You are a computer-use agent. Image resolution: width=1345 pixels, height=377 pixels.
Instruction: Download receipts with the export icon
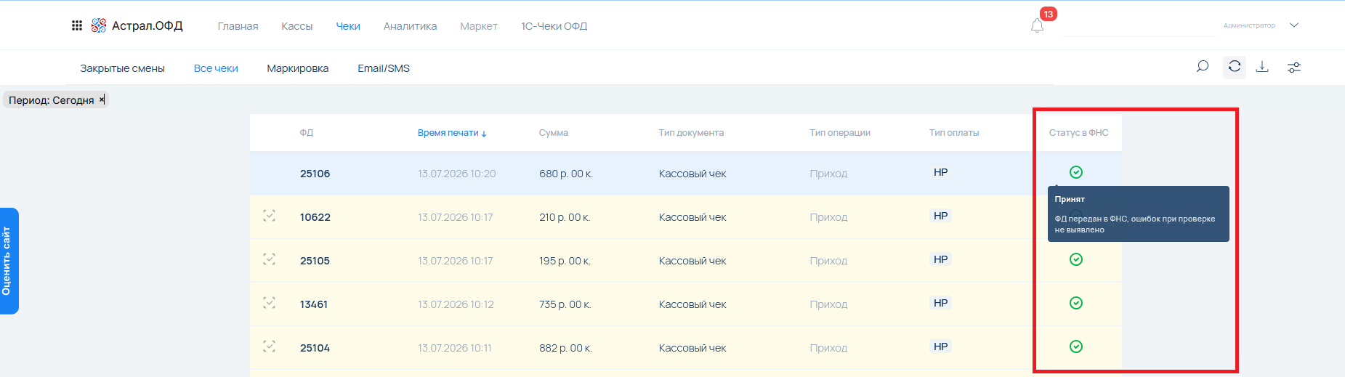pyautogui.click(x=1262, y=67)
